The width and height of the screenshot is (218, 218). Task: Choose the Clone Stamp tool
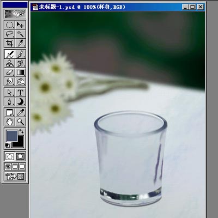9,63
